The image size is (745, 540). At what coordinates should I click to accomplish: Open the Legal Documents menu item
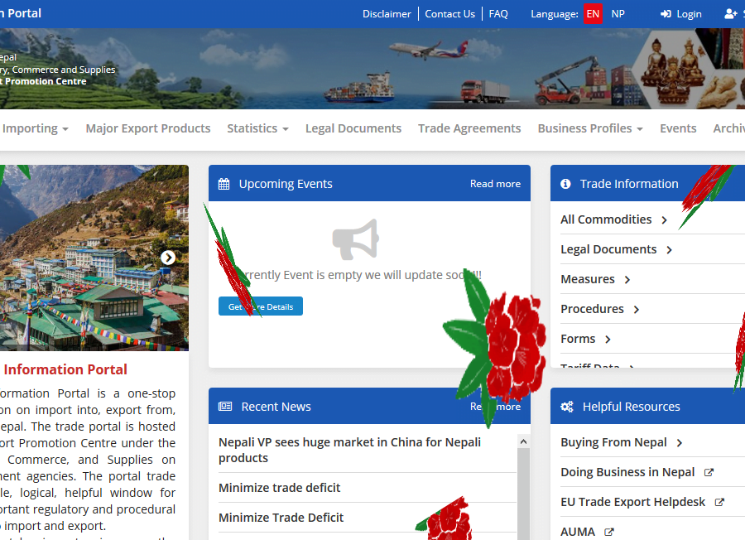point(353,128)
